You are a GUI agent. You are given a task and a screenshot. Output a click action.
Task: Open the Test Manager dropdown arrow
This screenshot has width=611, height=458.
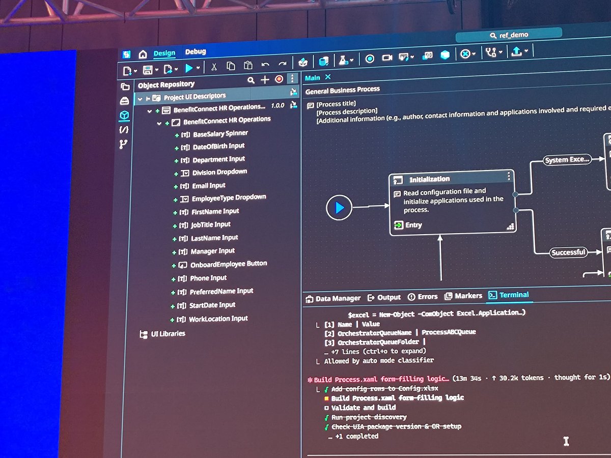(x=352, y=61)
